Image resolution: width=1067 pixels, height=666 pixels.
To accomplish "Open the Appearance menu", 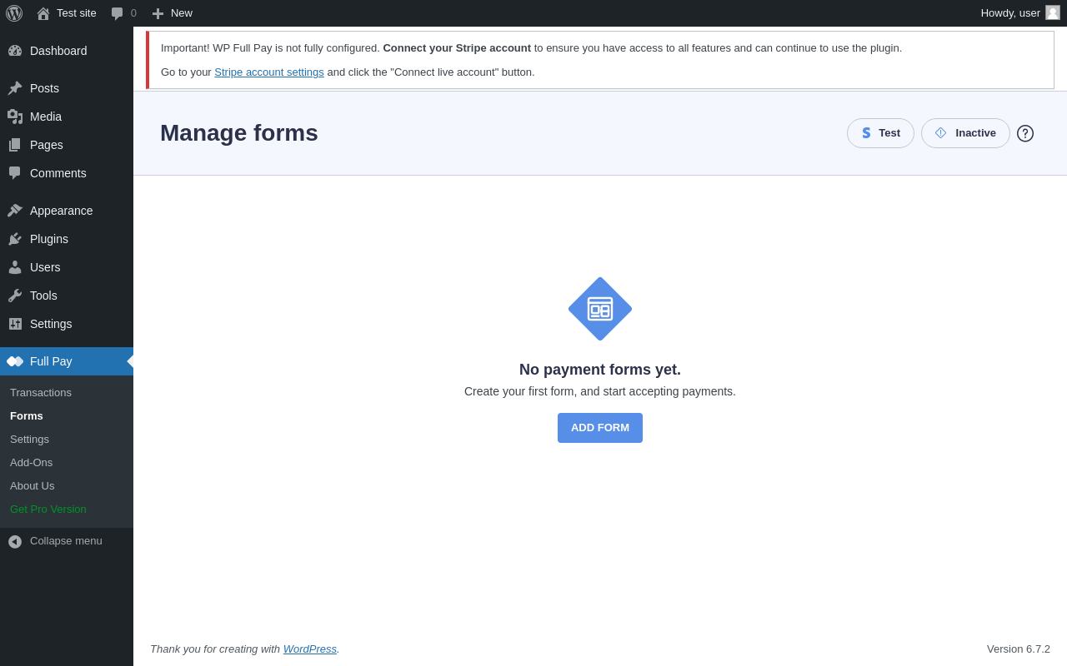I will tap(61, 211).
